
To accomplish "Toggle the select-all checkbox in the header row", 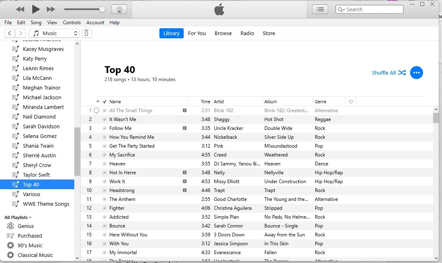I will [x=104, y=101].
